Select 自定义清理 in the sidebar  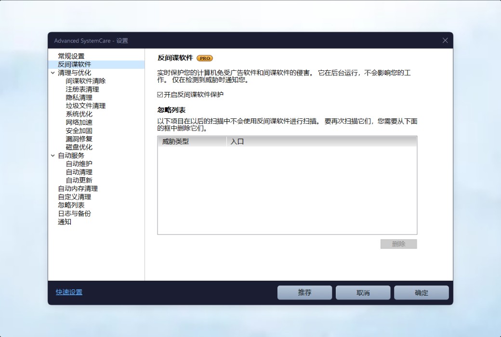pos(74,197)
